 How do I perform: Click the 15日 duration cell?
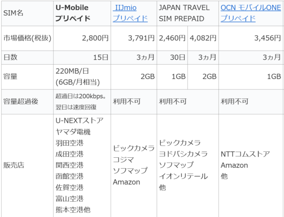(82, 57)
